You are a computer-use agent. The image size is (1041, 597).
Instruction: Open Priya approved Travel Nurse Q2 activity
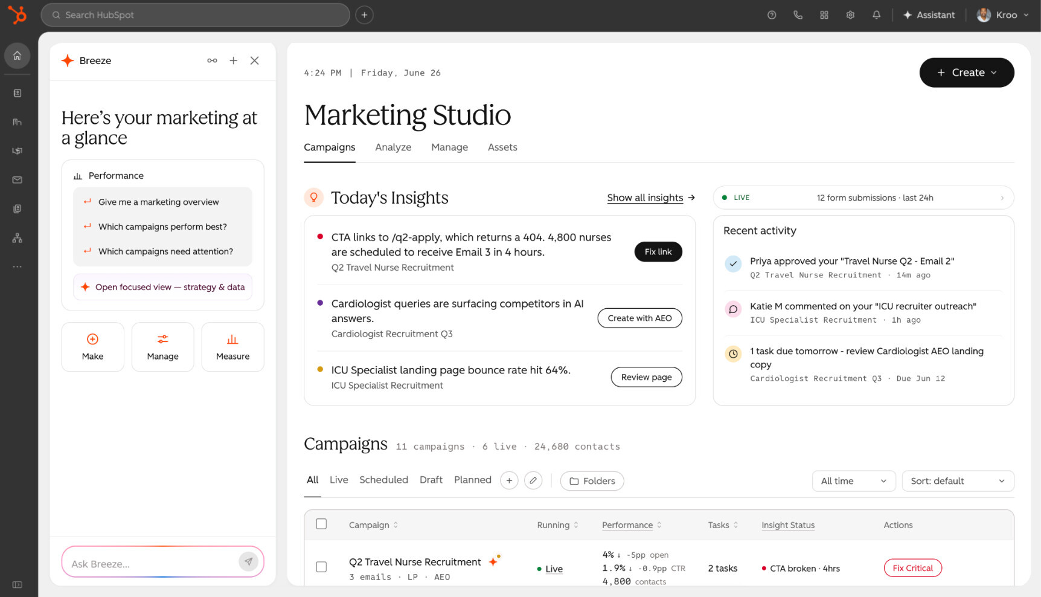click(x=862, y=268)
